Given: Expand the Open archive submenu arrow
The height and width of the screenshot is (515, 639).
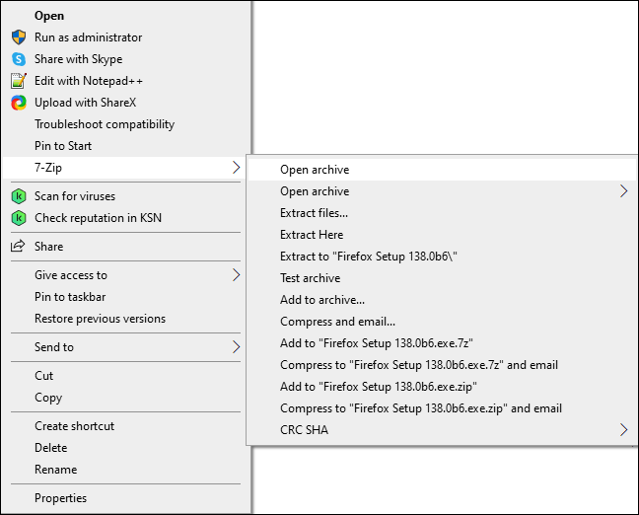Looking at the screenshot, I should point(623,191).
